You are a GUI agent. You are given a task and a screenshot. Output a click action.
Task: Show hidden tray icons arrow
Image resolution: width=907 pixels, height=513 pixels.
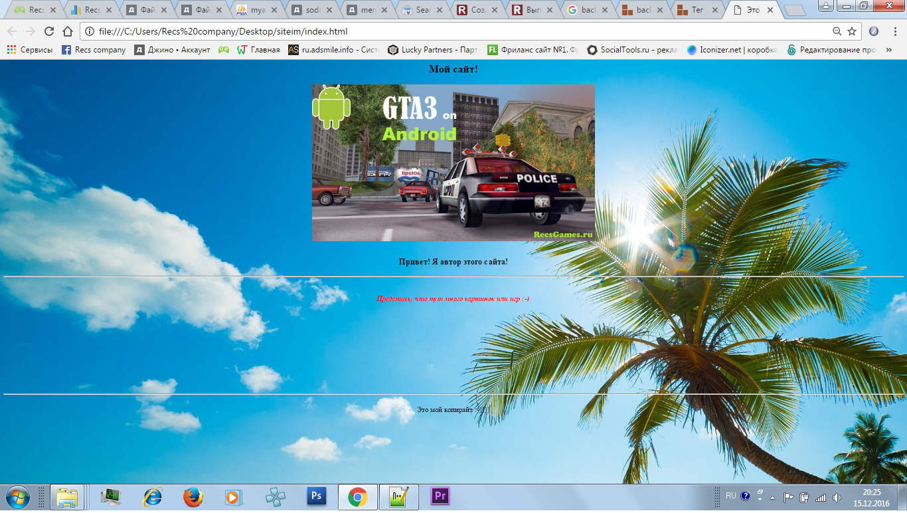[772, 497]
